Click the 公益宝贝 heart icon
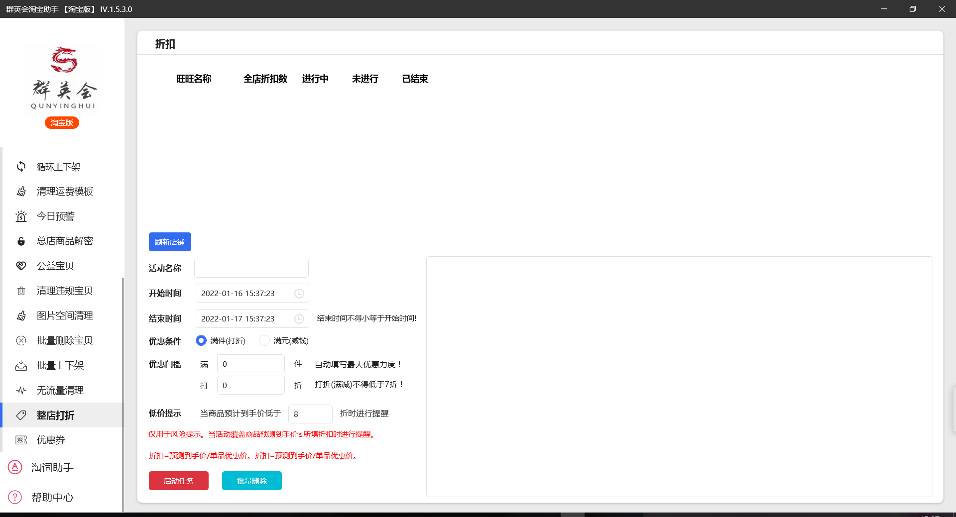The image size is (956, 517). point(21,266)
